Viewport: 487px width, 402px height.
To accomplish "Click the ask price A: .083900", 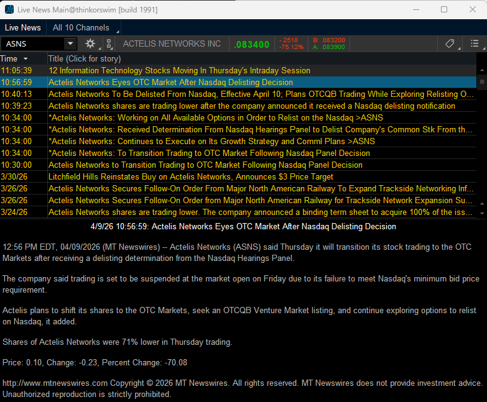I will (329, 47).
